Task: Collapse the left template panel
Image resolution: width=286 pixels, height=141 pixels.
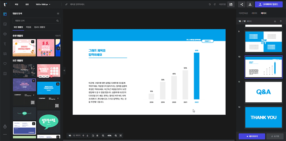Action: click(65, 70)
